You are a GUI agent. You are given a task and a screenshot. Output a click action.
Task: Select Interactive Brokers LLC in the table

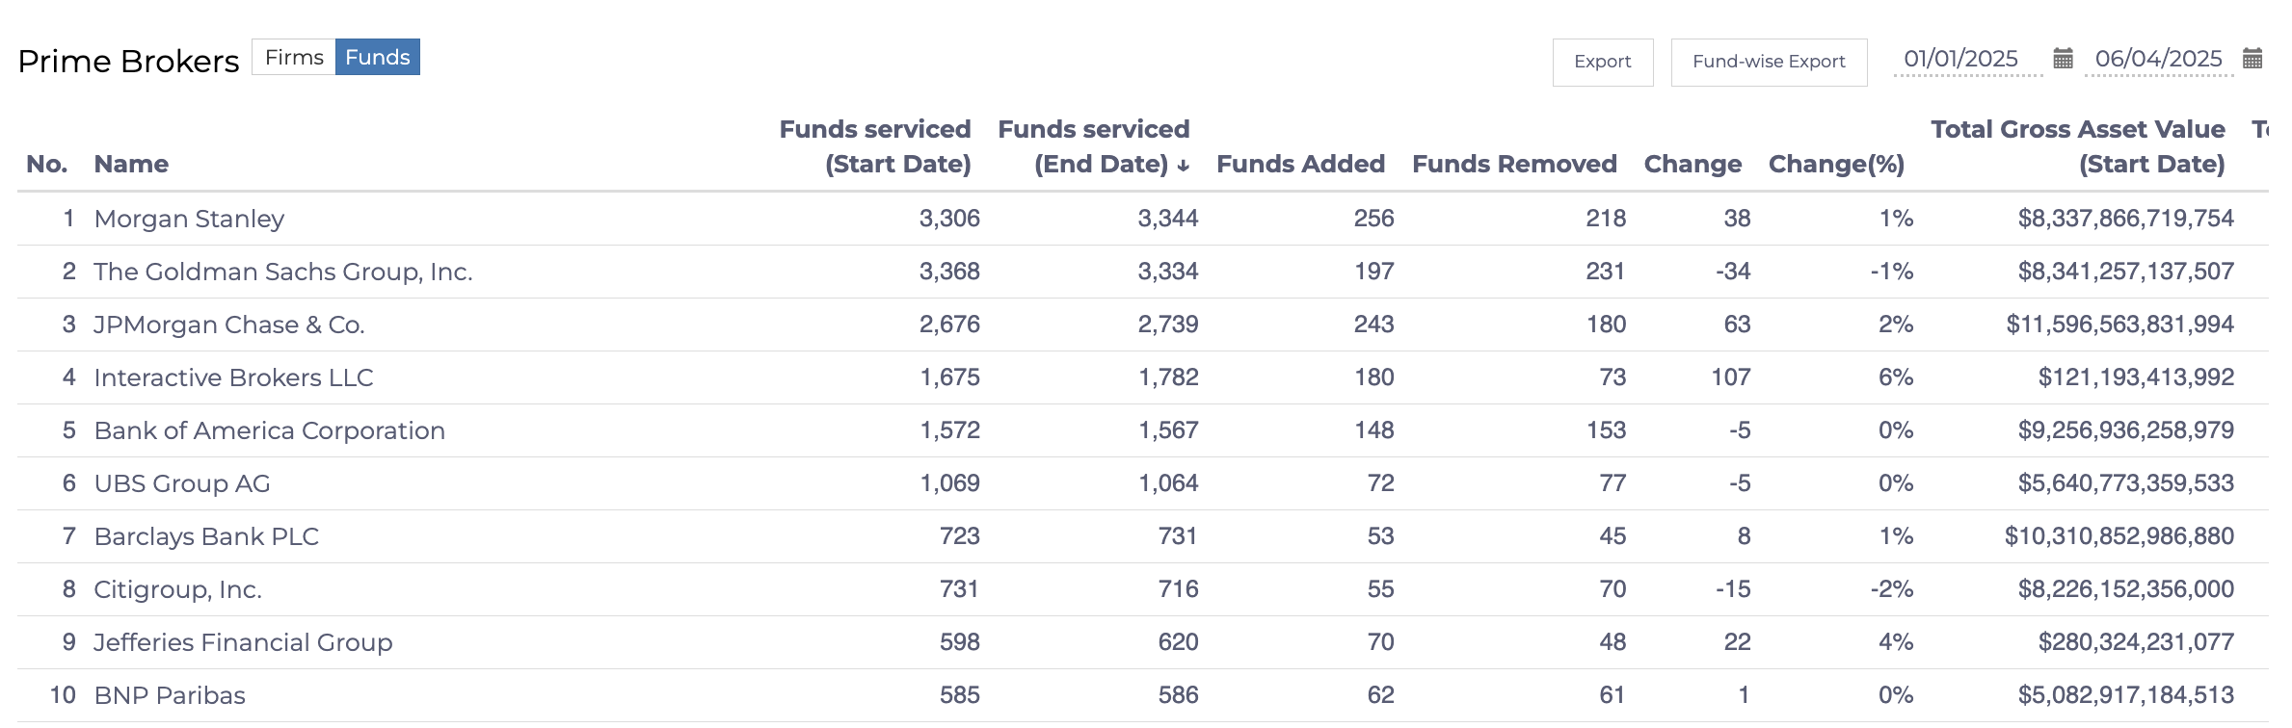[233, 377]
